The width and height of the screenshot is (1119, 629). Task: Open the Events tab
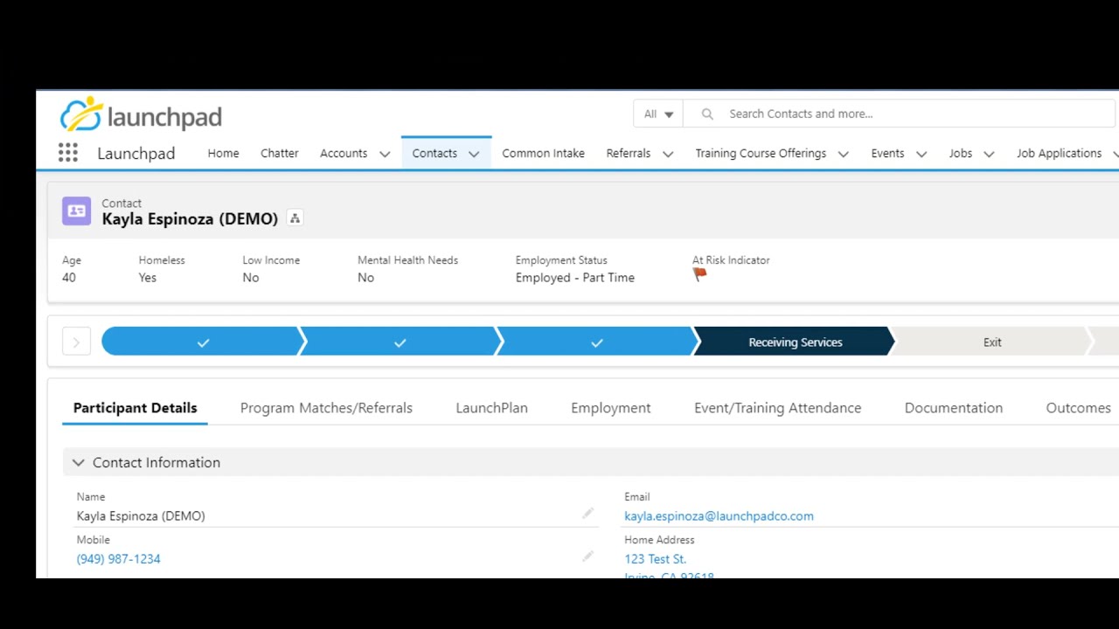(887, 153)
